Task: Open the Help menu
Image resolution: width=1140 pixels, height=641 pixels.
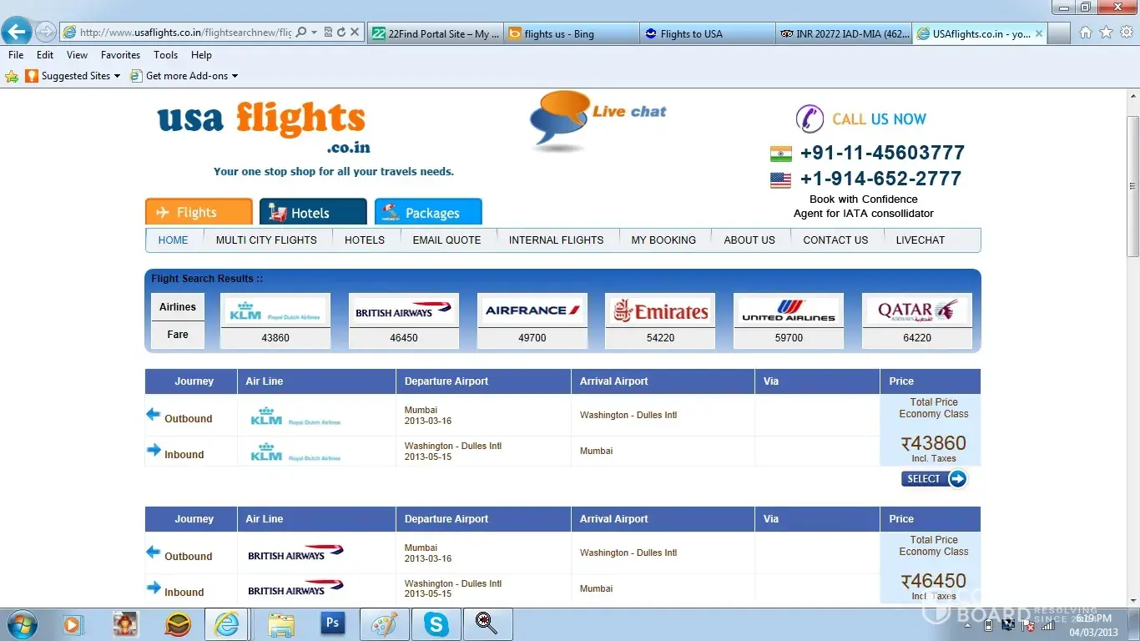Action: tap(201, 55)
